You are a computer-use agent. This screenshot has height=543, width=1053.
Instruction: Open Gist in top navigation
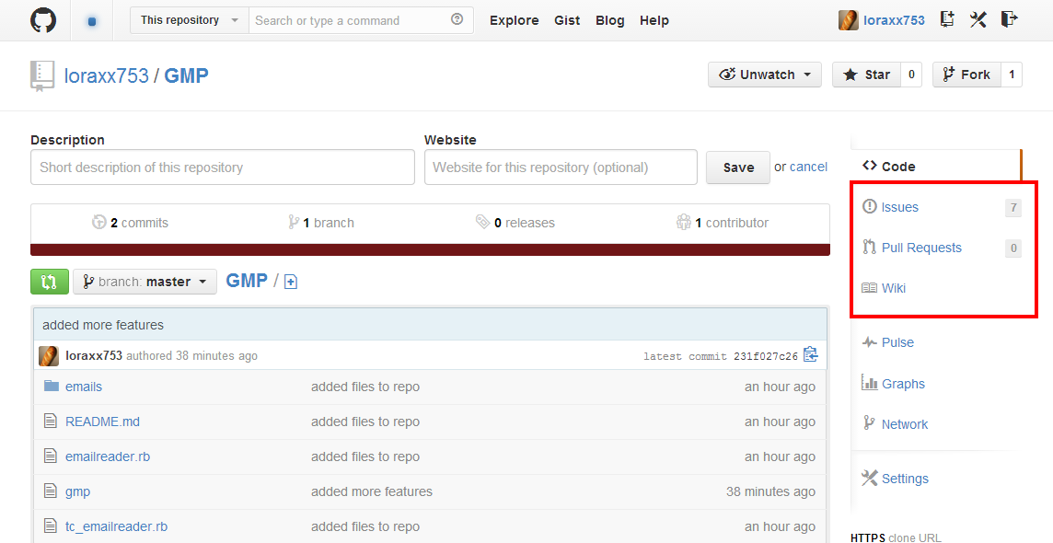(567, 20)
